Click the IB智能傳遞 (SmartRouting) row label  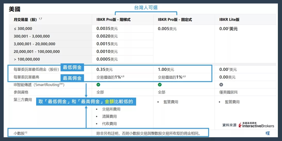pyautogui.click(x=39, y=85)
